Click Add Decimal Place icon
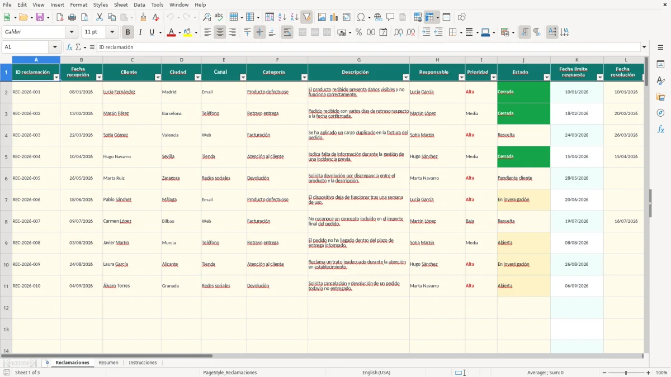This screenshot has height=377, width=671. 398,32
